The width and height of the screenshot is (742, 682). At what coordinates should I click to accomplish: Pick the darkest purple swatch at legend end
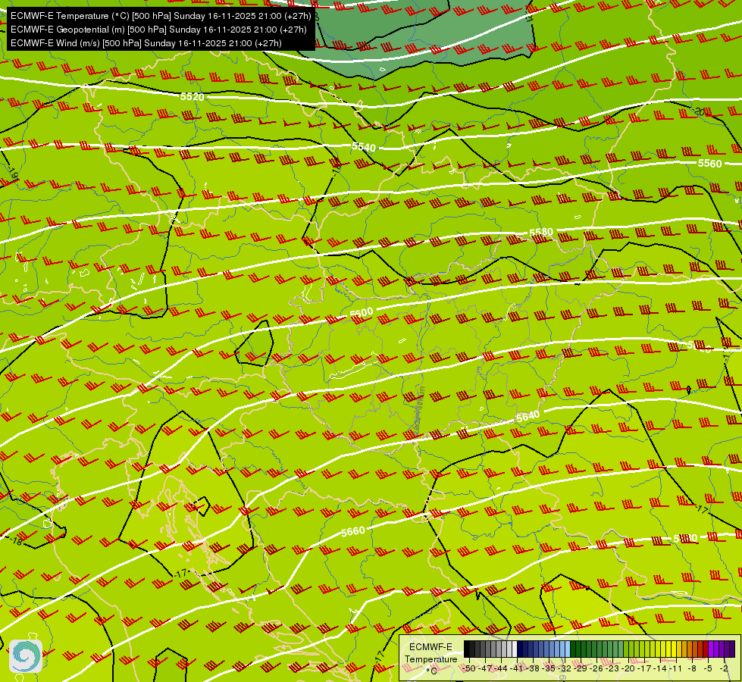[x=732, y=649]
